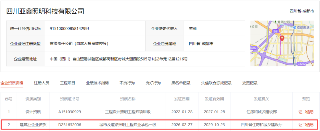Click the 设计资质 category cell
This screenshot has height=131, width=320.
(x=33, y=112)
